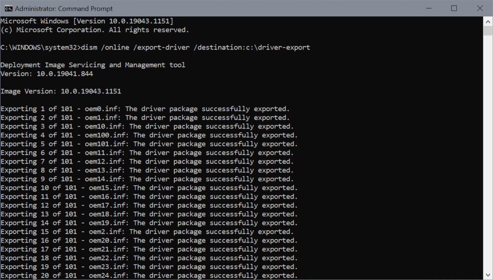Select the Deployment Image Servicing and Management line
Image resolution: width=493 pixels, height=280 pixels.
(x=92, y=64)
